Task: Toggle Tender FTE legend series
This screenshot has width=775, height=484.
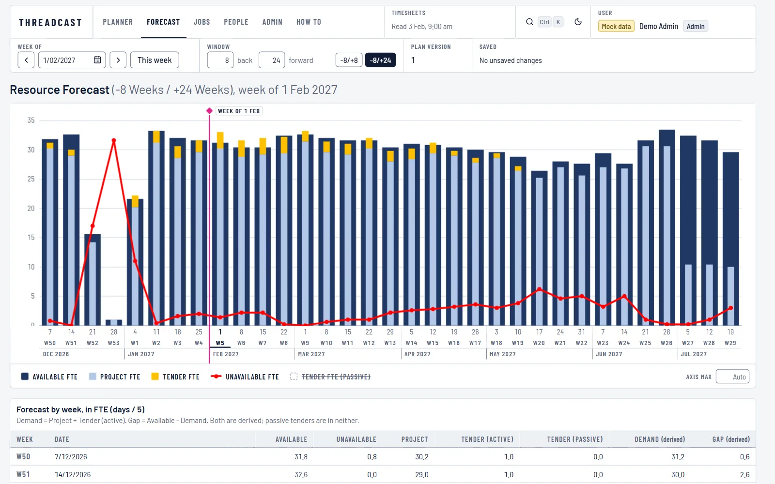Action: coord(175,377)
